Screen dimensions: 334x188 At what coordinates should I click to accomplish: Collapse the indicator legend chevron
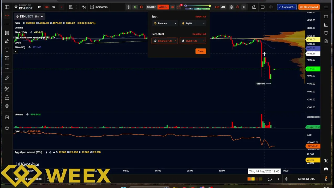coord(16,52)
